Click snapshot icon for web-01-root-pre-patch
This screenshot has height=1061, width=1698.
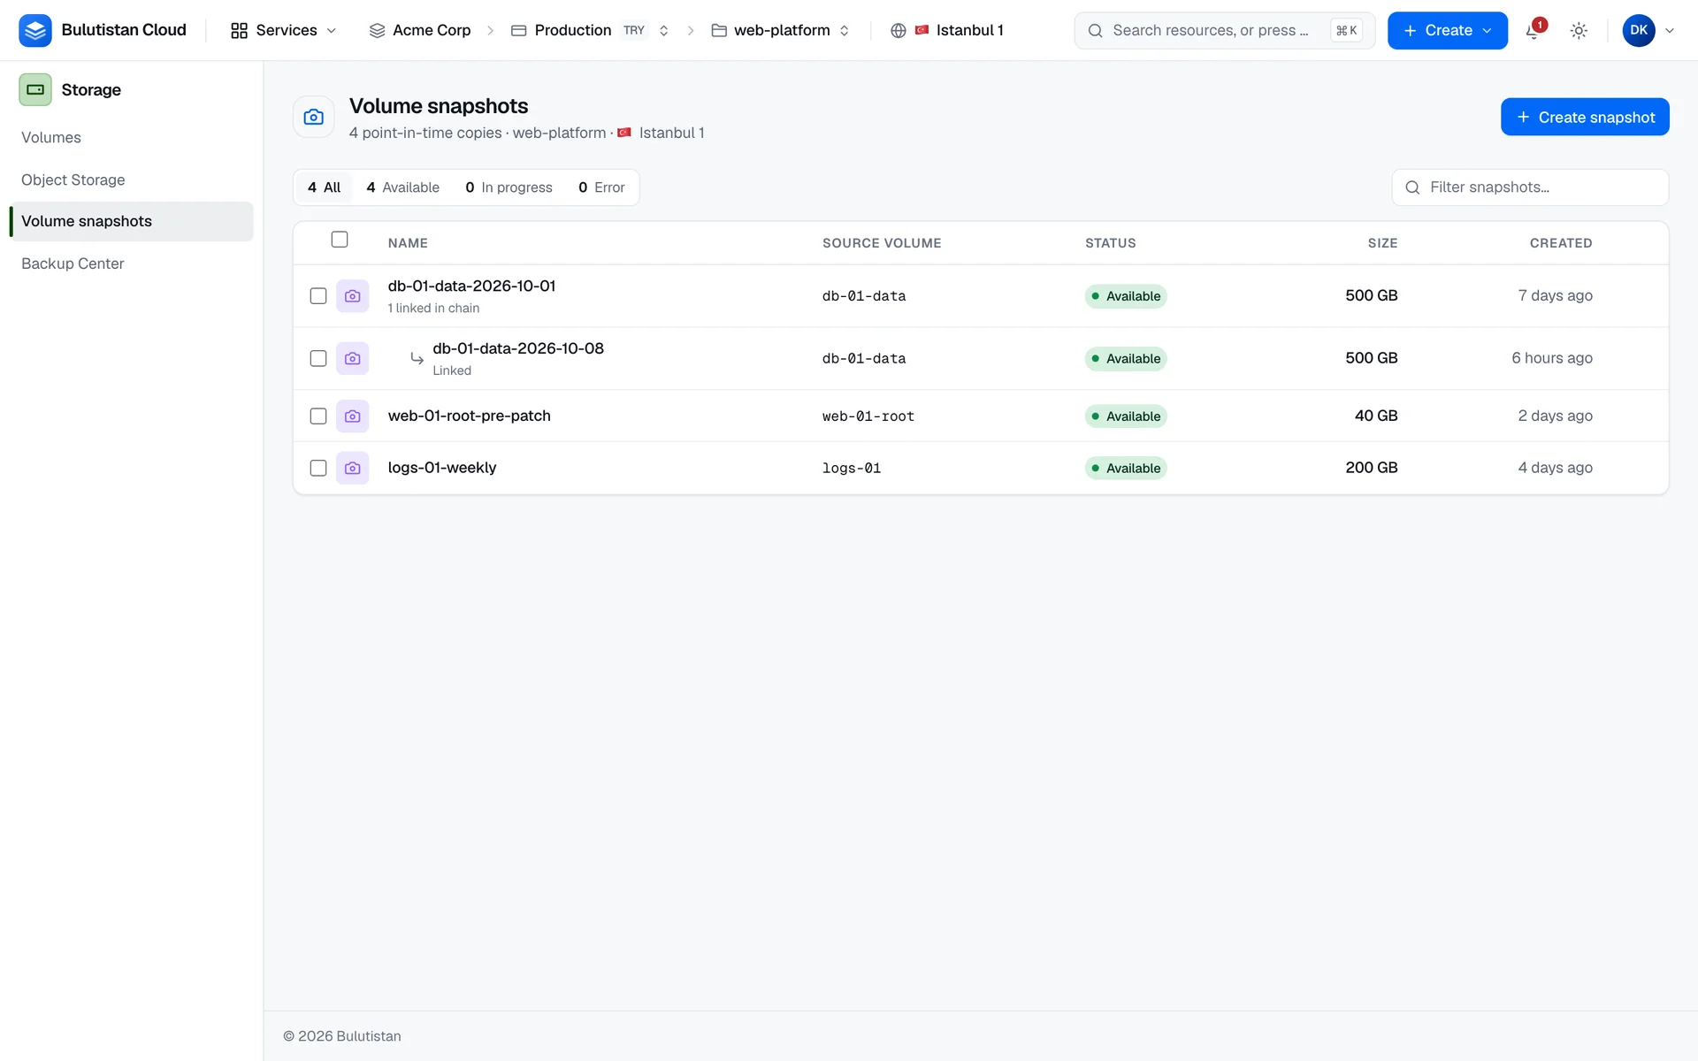(x=352, y=416)
